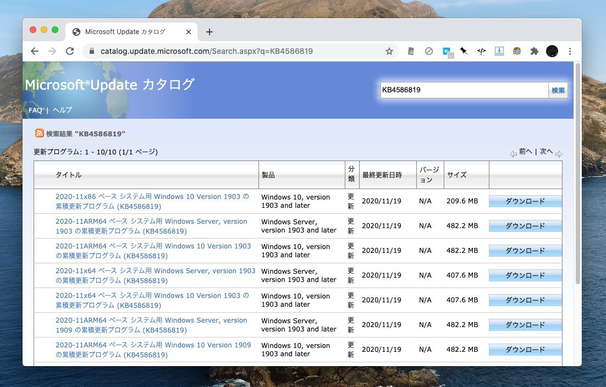606x387 pixels.
Task: Click the 検索 search button
Action: click(x=558, y=90)
